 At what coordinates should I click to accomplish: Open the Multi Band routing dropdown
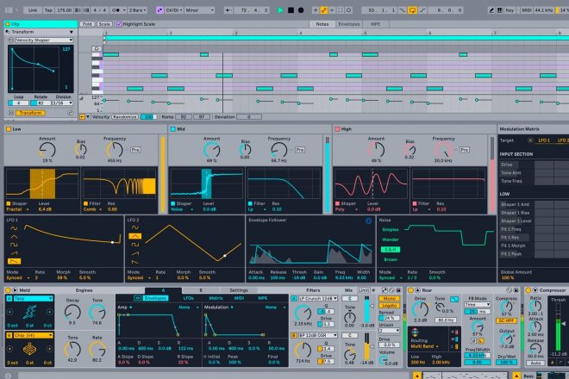pyautogui.click(x=424, y=346)
